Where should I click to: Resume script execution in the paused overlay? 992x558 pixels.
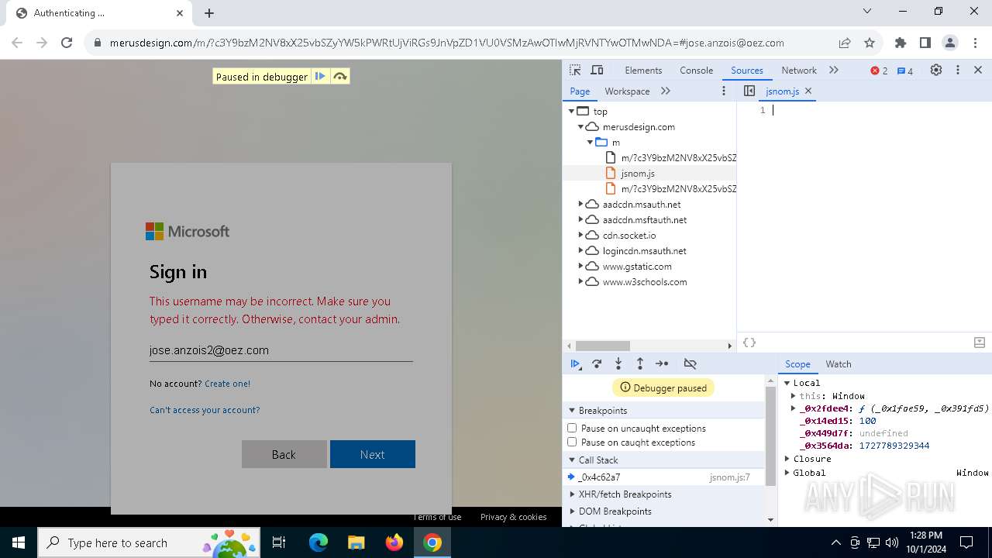click(319, 76)
